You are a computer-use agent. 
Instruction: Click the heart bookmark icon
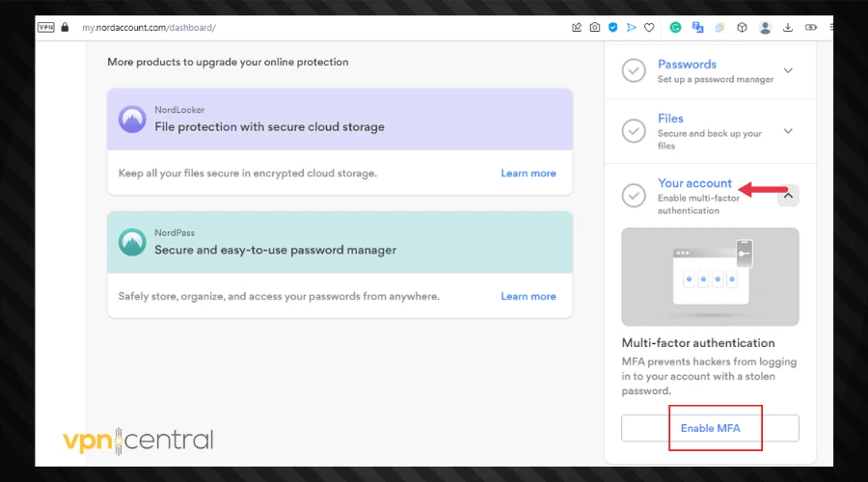click(649, 27)
